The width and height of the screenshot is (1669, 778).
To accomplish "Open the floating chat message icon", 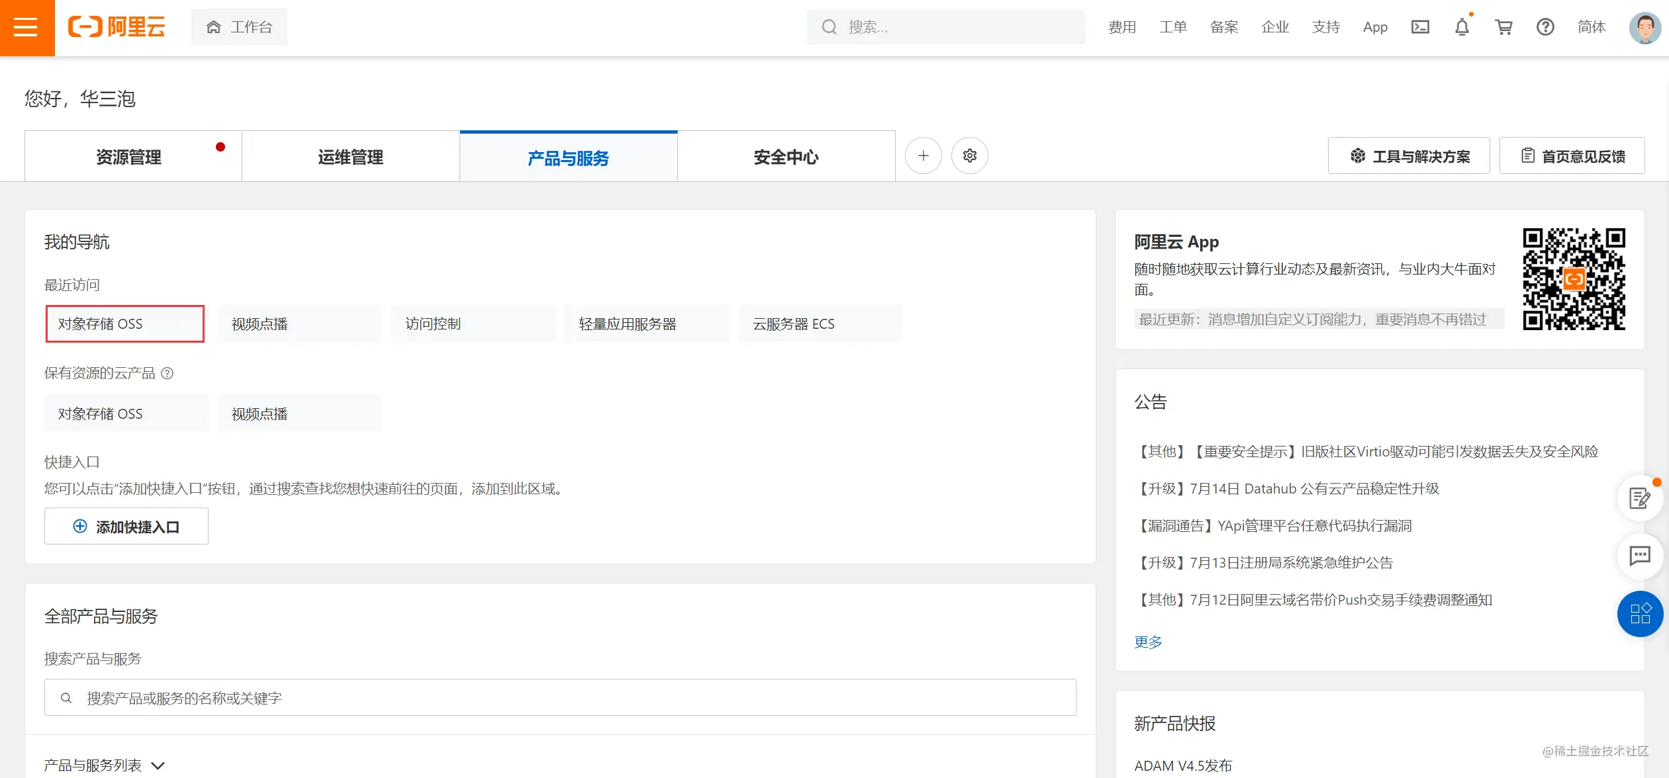I will (1640, 556).
